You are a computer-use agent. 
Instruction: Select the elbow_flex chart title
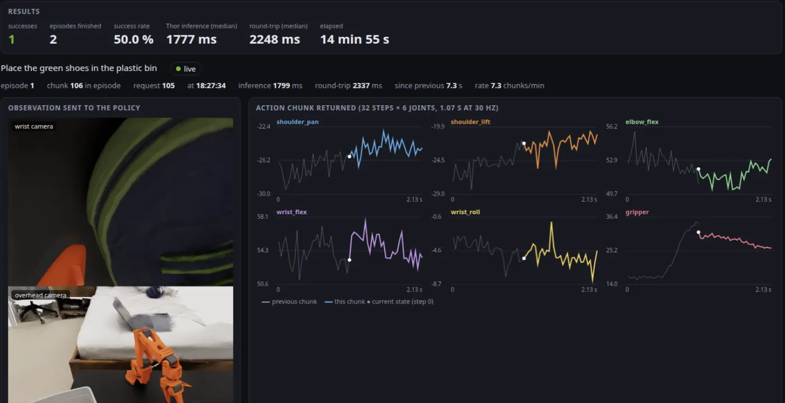pyautogui.click(x=642, y=122)
